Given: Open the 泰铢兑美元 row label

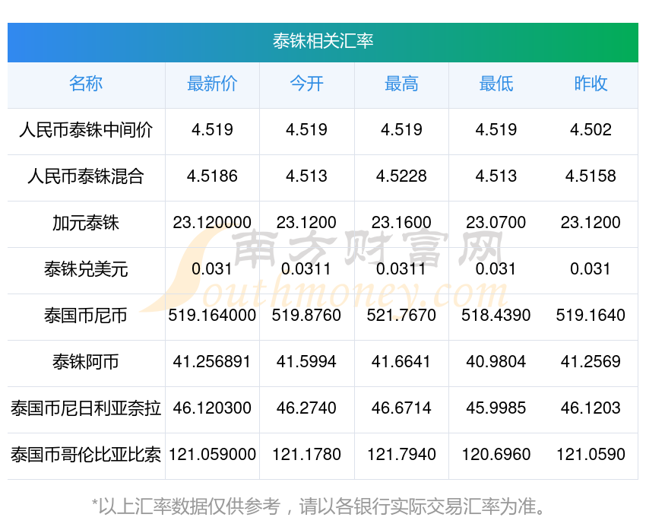Looking at the screenshot, I should (x=86, y=269).
